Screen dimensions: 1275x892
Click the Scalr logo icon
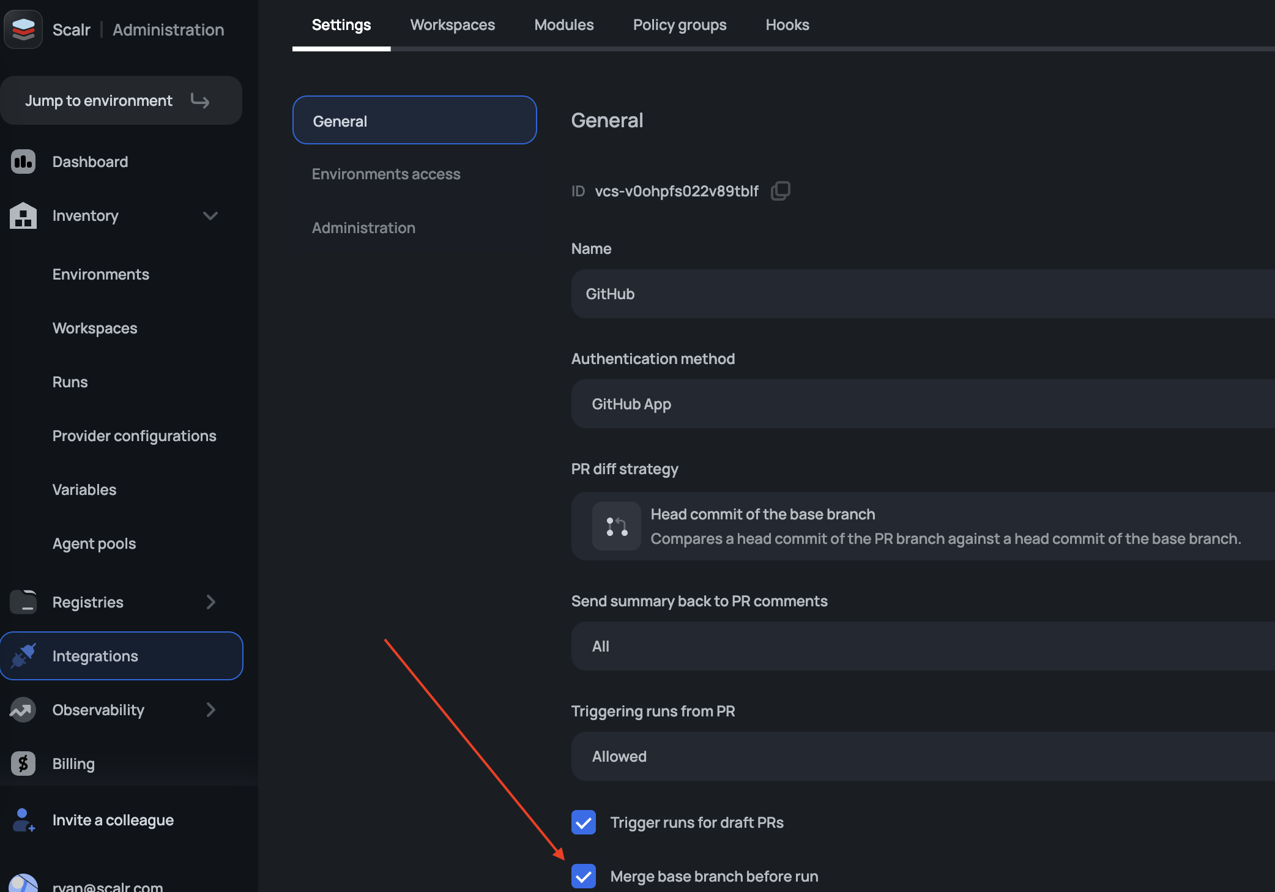(x=23, y=29)
